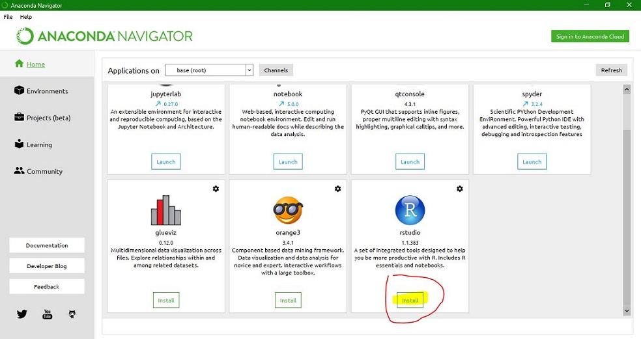The height and width of the screenshot is (339, 641).
Task: Switch to the Learning tab
Action: point(47,144)
